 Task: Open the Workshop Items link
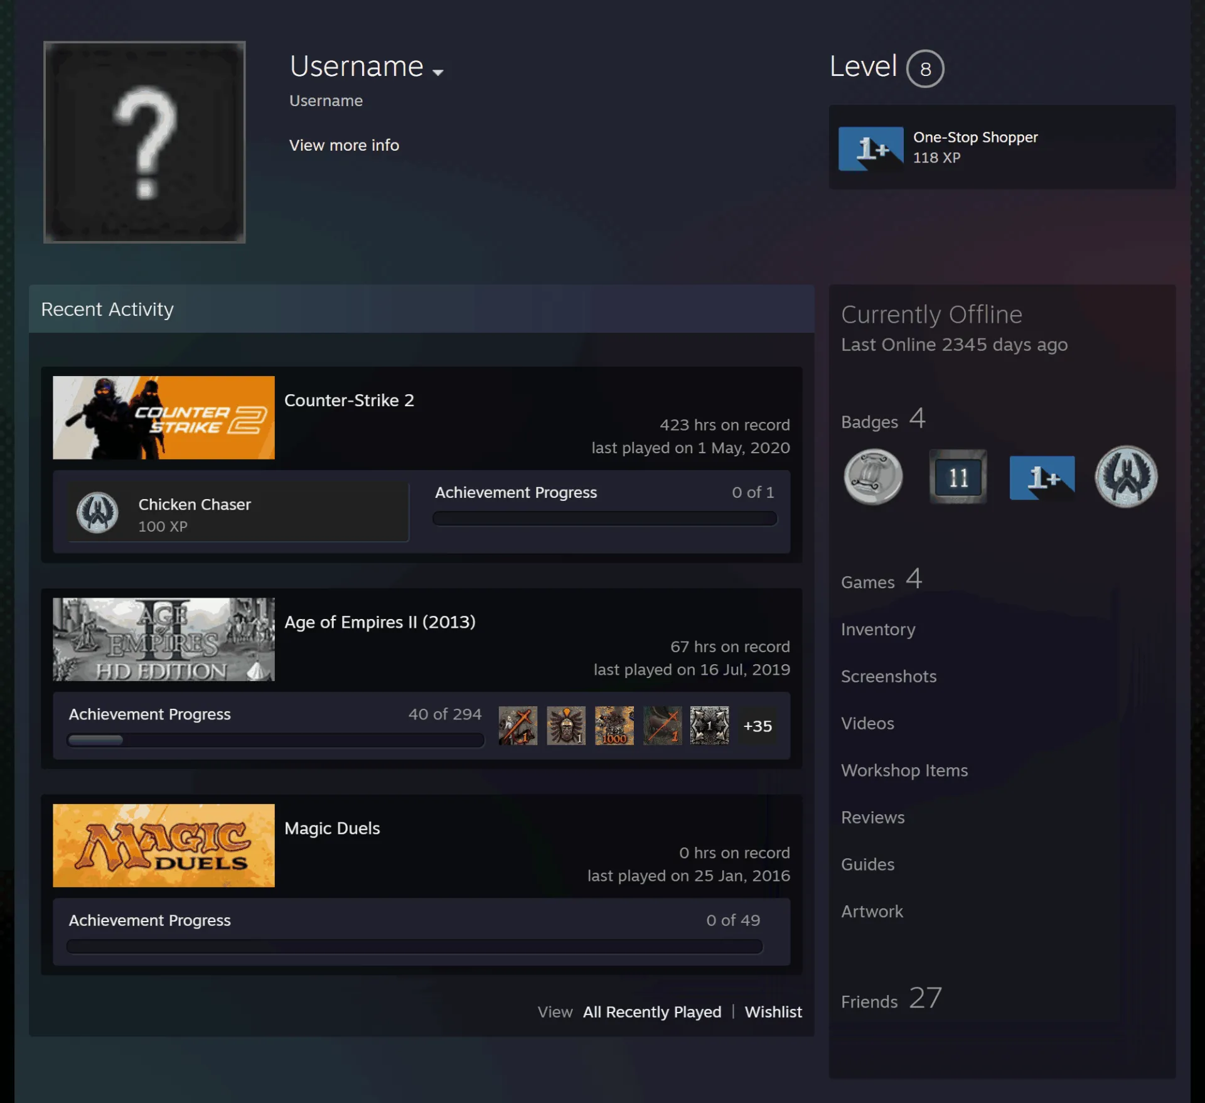coord(904,771)
